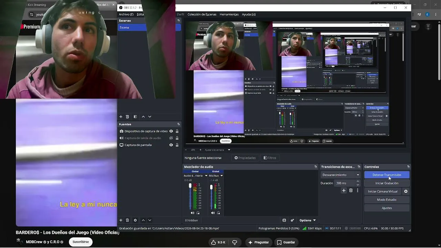441x248 pixels.
Task: Add a new source in Fuentes toolbar
Action: coord(121,220)
